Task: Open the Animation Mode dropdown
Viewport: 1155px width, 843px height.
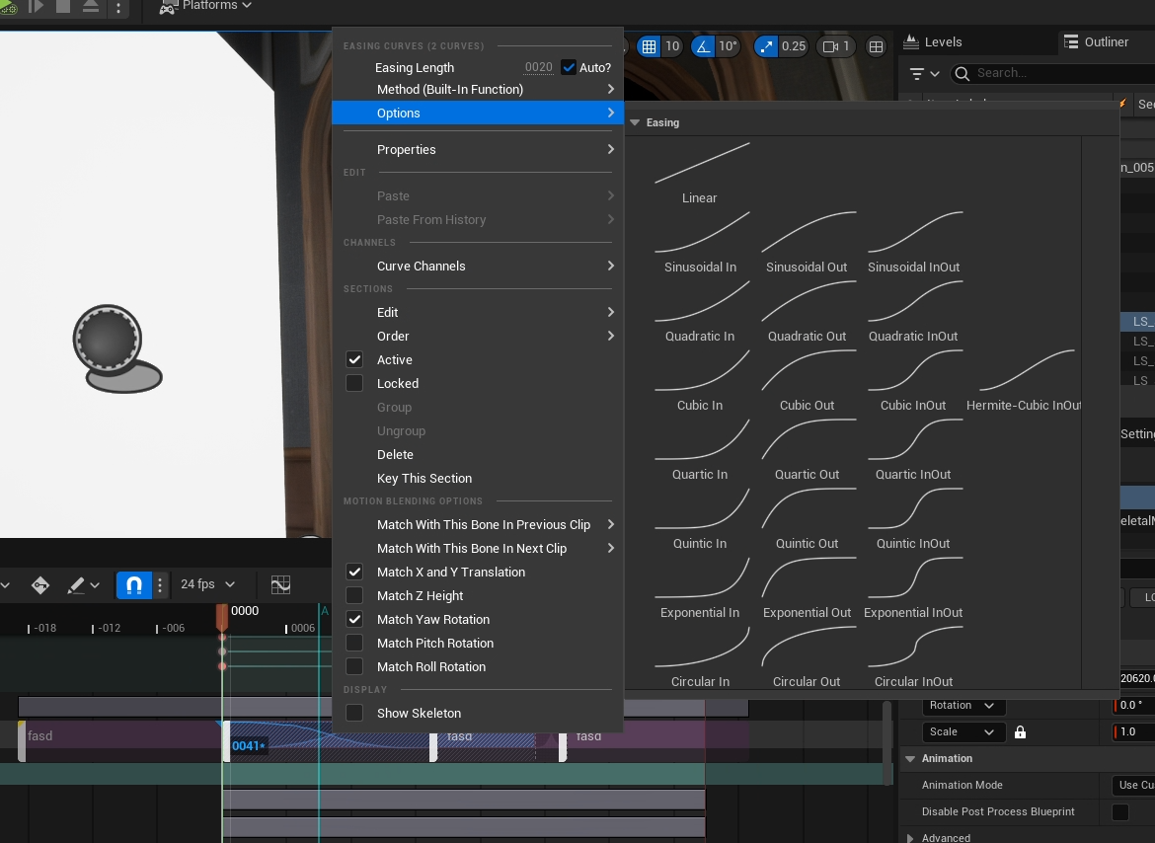Action: tap(1133, 785)
